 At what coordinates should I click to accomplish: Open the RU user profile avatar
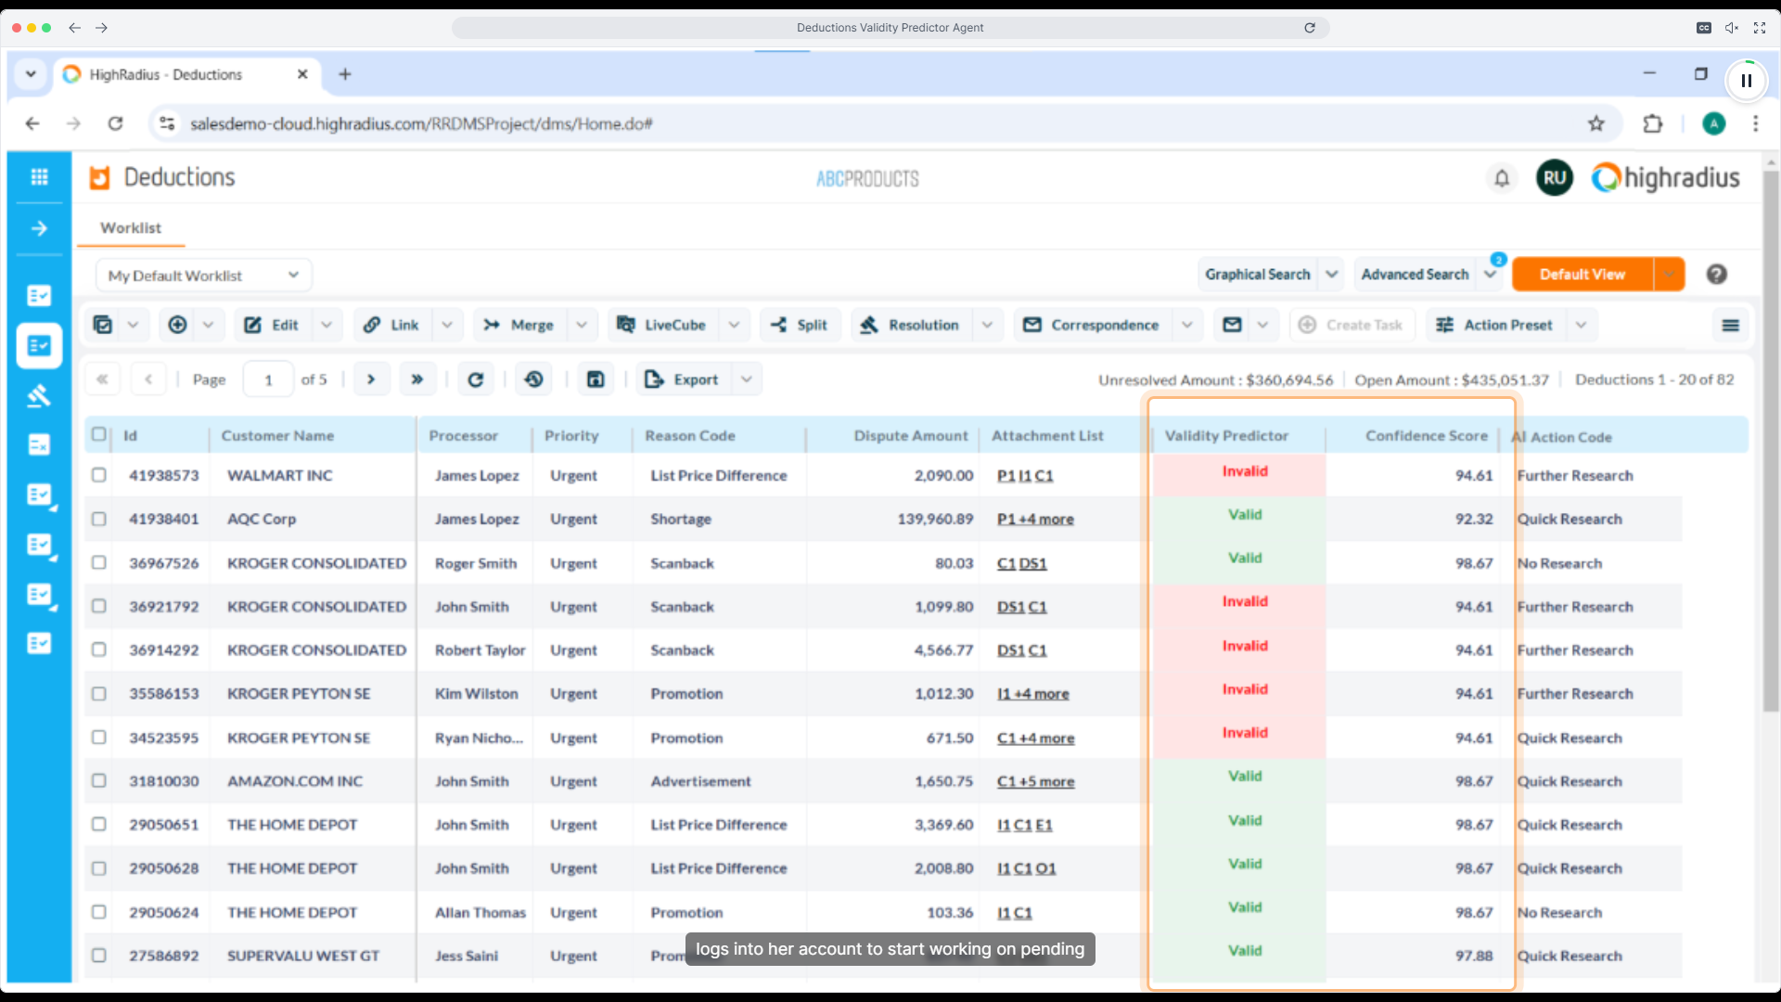click(1555, 178)
